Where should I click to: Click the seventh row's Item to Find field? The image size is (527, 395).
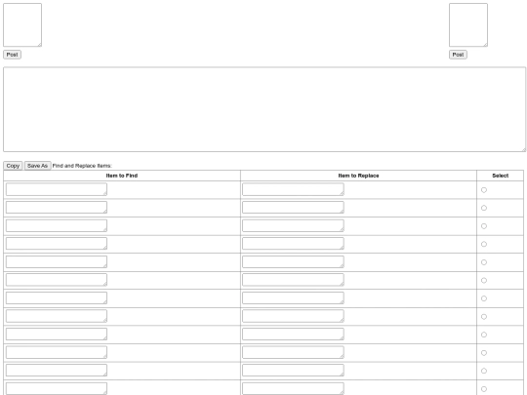click(x=57, y=297)
